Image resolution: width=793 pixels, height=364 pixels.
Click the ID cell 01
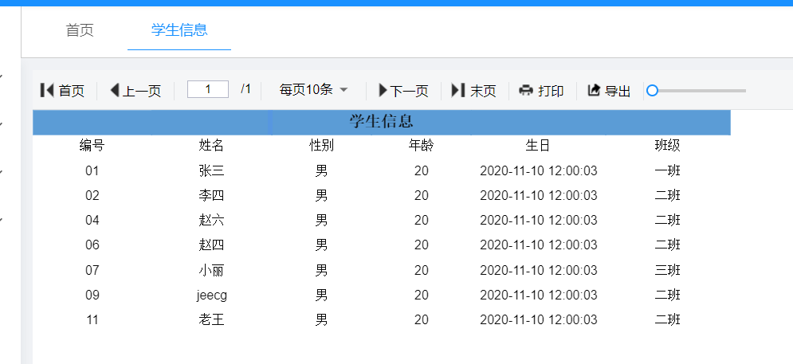pyautogui.click(x=92, y=171)
